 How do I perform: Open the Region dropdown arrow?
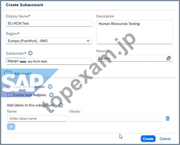pyautogui.click(x=88, y=41)
